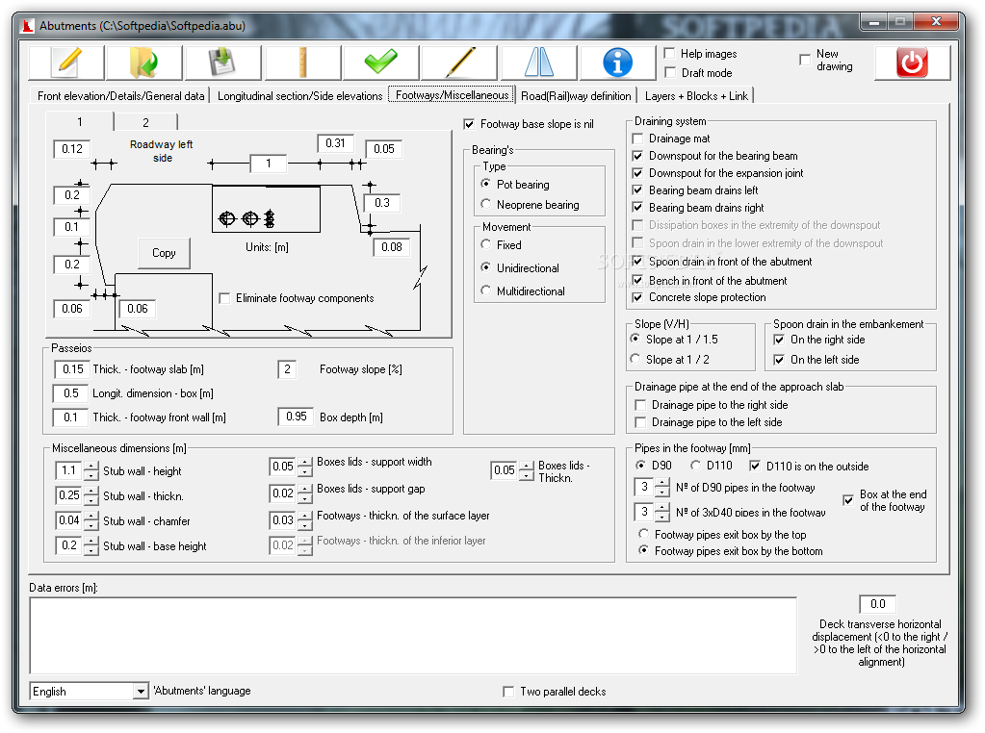Toggle the Draft mode checkbox
The width and height of the screenshot is (985, 733).
click(x=669, y=72)
